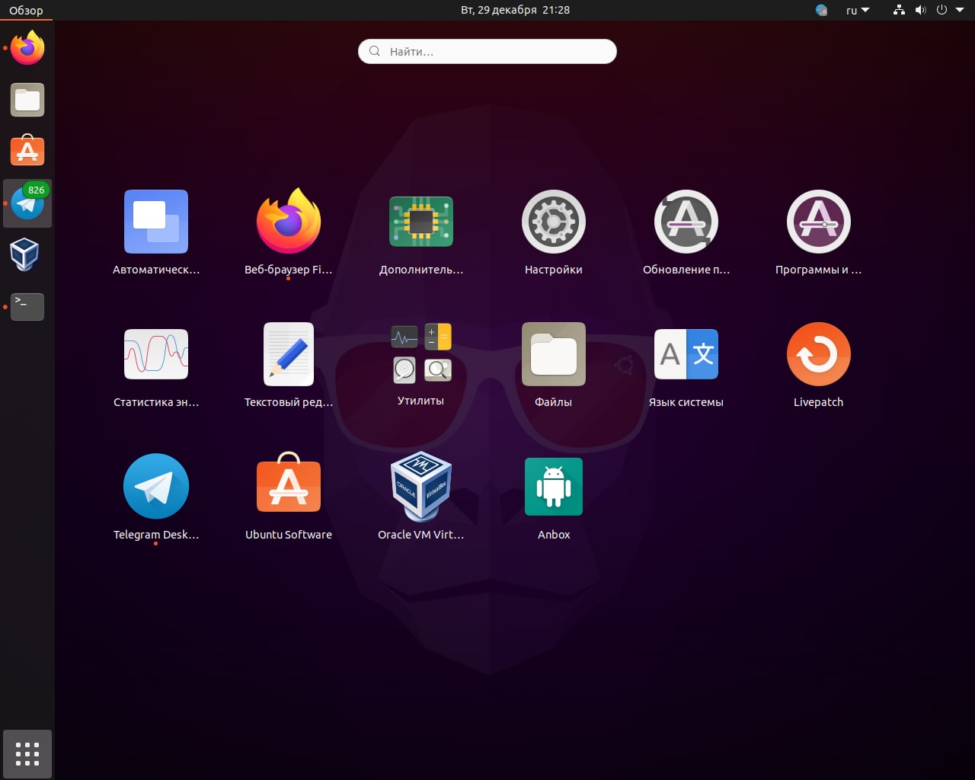This screenshot has height=780, width=975.
Task: Launch Oracle VM VirtualBox from the app grid
Action: pyautogui.click(x=421, y=497)
